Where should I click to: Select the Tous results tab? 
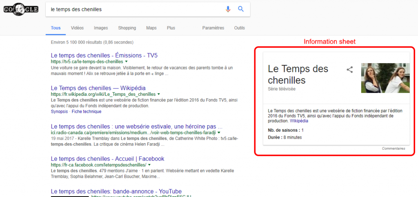click(56, 28)
